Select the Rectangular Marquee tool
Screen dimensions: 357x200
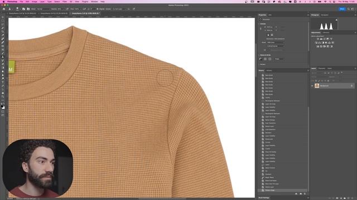(x=3, y=21)
